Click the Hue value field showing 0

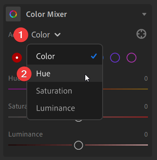146,79
